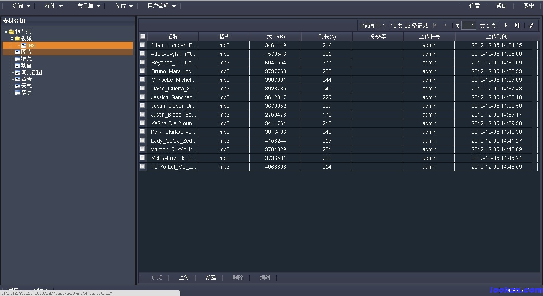
Task: Click the 网页截图 node icon in the tree
Action: pos(17,72)
